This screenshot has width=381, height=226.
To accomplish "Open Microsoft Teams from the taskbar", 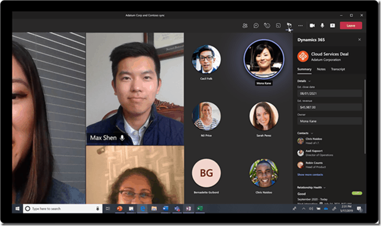I will pyautogui.click(x=177, y=208).
